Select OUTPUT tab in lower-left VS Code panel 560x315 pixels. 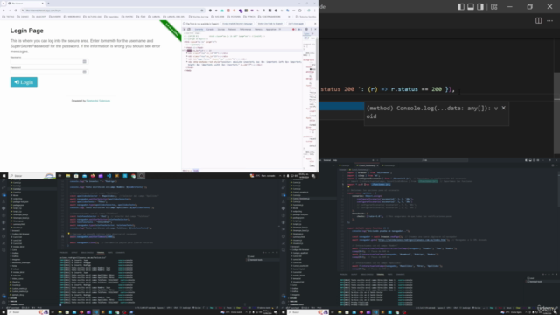point(74,253)
